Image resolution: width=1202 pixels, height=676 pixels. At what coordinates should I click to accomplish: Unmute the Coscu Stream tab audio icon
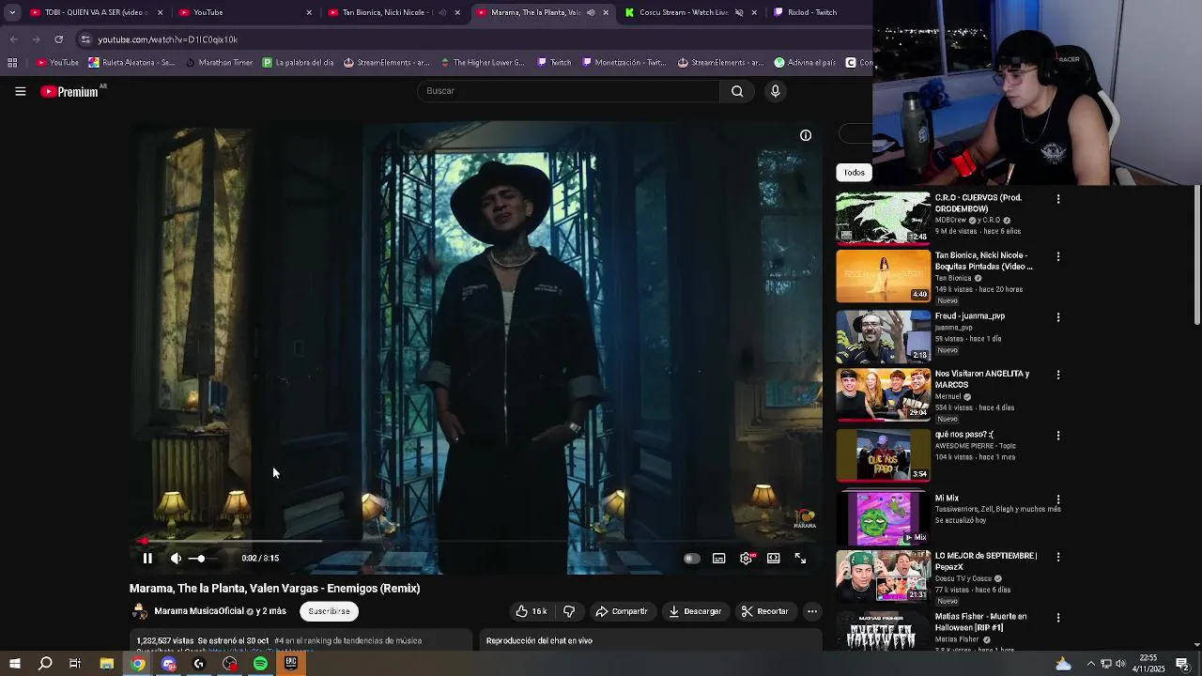click(739, 12)
